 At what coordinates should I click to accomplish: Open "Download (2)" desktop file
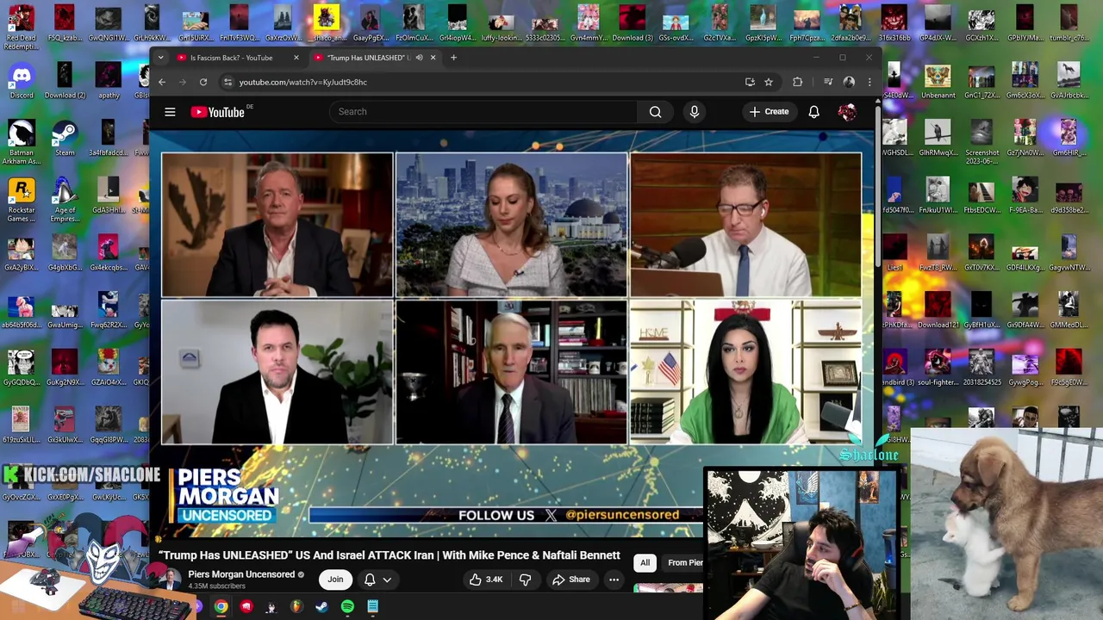[65, 81]
